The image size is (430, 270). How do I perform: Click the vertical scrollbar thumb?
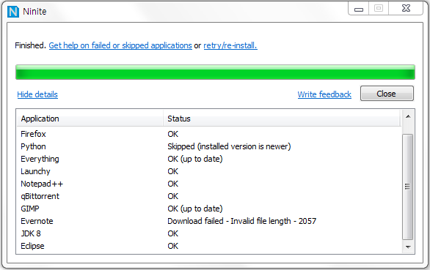408,187
